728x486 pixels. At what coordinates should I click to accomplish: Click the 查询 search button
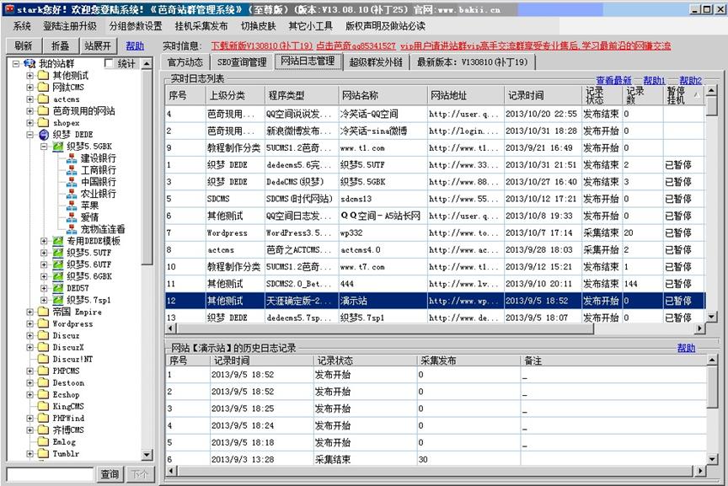[x=110, y=474]
